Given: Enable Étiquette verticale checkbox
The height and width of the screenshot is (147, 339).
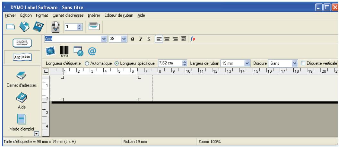Looking at the screenshot, I should coord(303,63).
